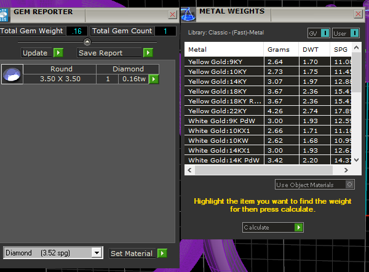Close the Metal Weights panel
This screenshot has height=272, width=369.
click(x=358, y=13)
